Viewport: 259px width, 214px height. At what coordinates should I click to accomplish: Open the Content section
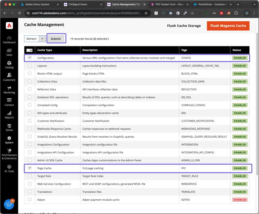9,103
